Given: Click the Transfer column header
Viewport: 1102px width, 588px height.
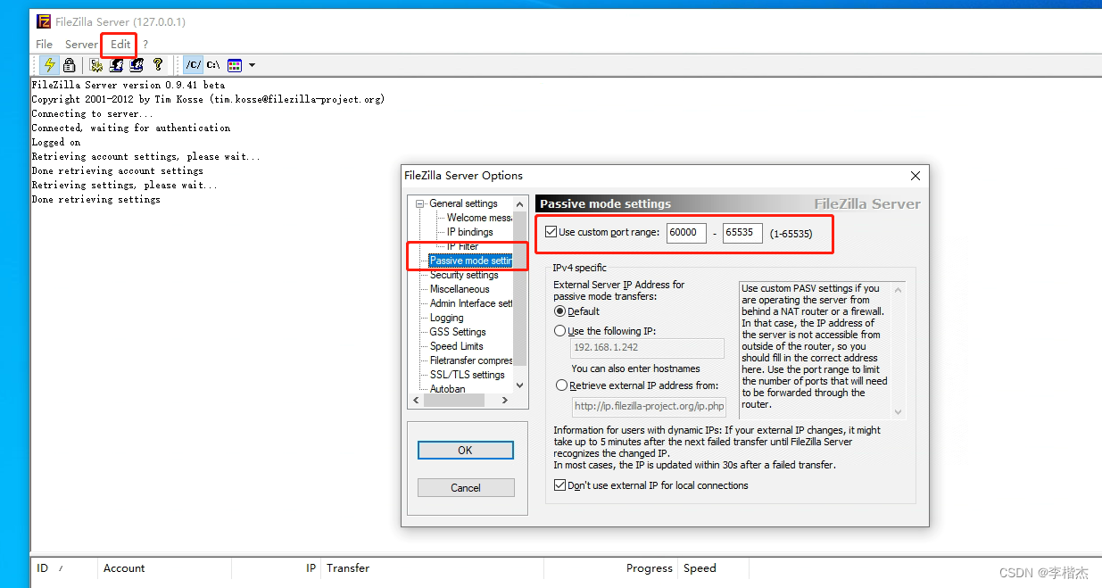Looking at the screenshot, I should [433, 568].
